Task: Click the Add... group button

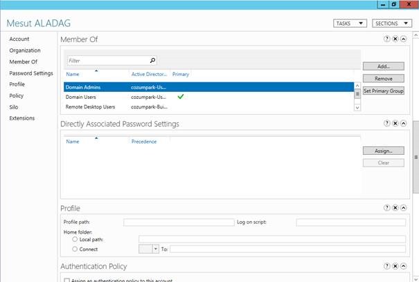Action: [384, 66]
